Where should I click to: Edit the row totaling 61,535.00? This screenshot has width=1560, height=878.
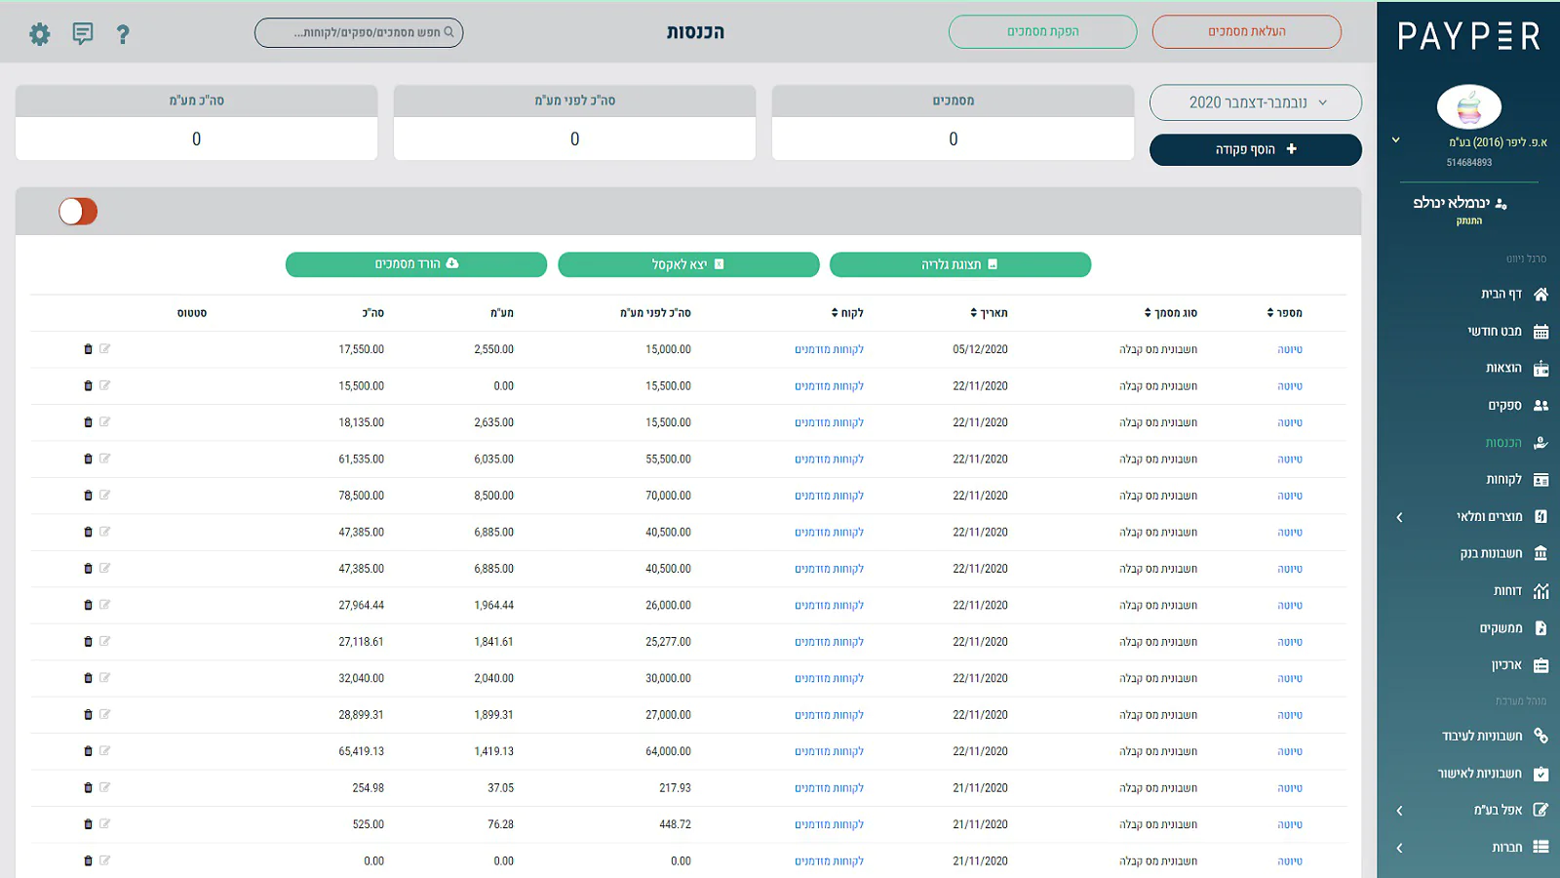[x=104, y=459]
